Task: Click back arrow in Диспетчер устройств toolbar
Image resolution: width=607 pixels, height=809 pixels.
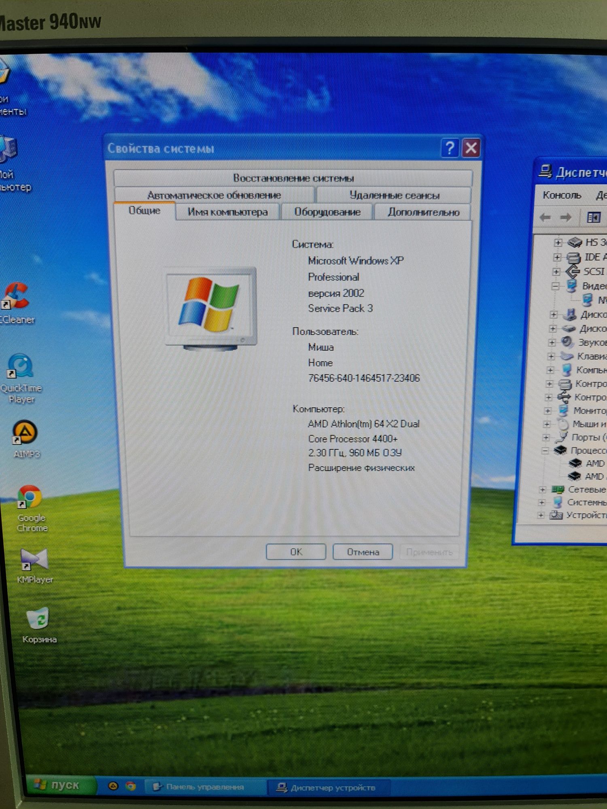Action: pyautogui.click(x=545, y=218)
